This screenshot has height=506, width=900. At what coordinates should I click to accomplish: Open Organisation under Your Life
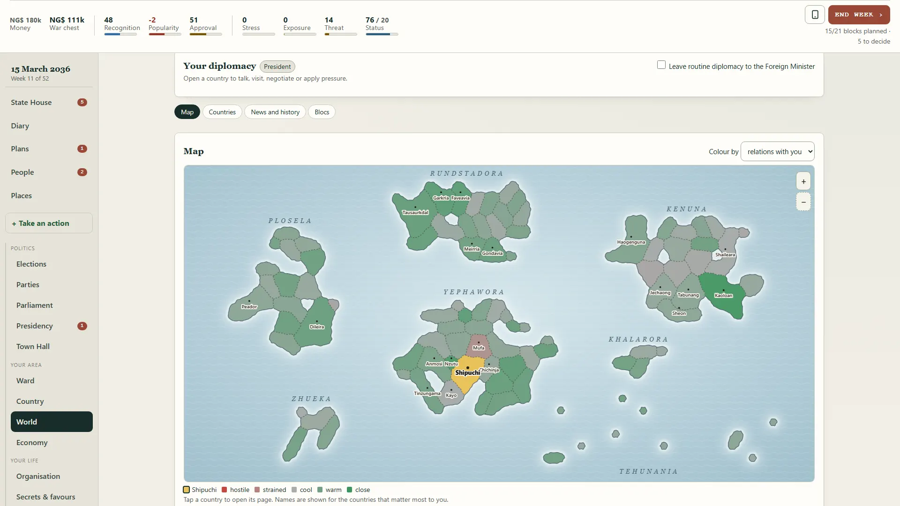click(52, 476)
